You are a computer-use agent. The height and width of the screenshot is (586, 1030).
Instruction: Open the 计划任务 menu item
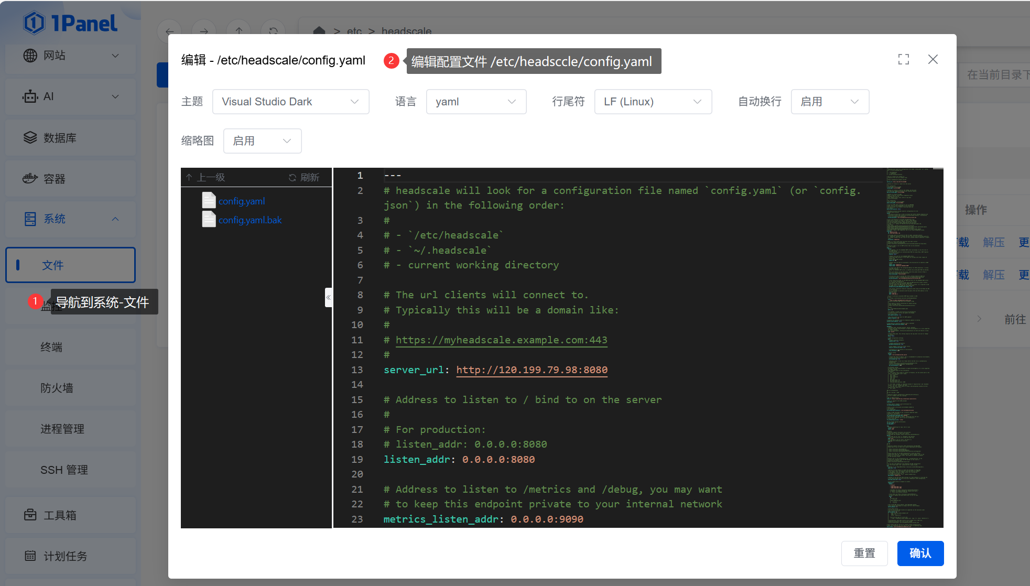pos(70,556)
